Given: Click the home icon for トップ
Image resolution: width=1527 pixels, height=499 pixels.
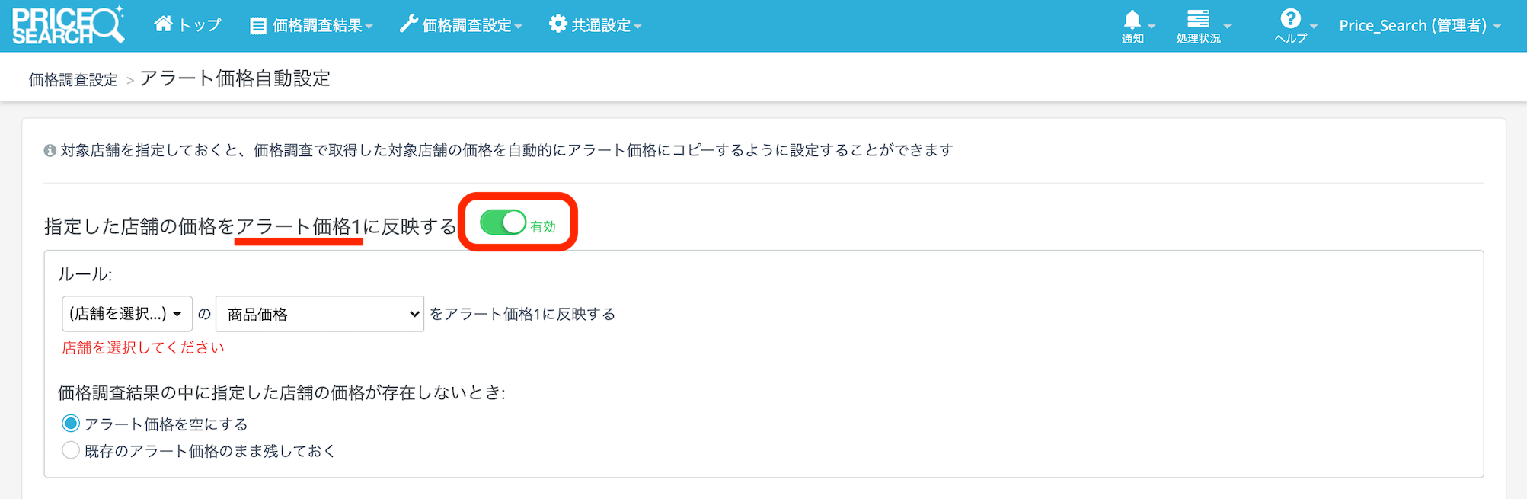Looking at the screenshot, I should (x=163, y=24).
